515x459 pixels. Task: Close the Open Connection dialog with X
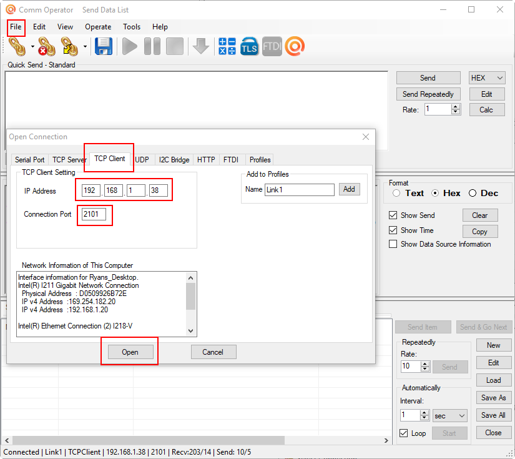366,137
